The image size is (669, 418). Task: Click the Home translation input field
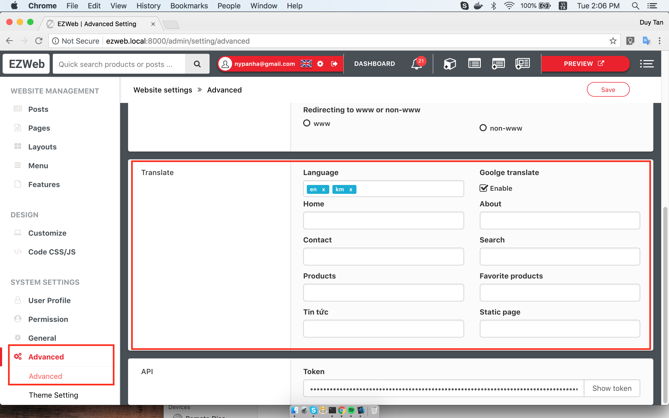pos(383,220)
